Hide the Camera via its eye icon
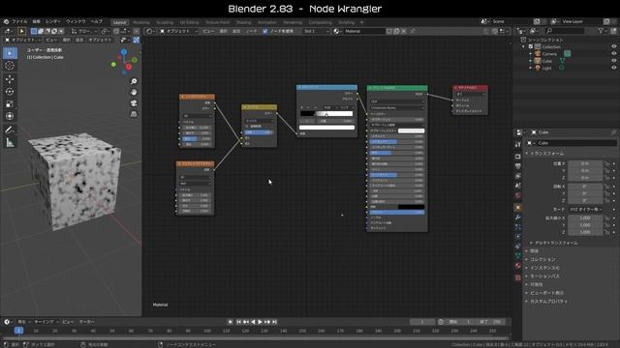 pyautogui.click(x=613, y=54)
